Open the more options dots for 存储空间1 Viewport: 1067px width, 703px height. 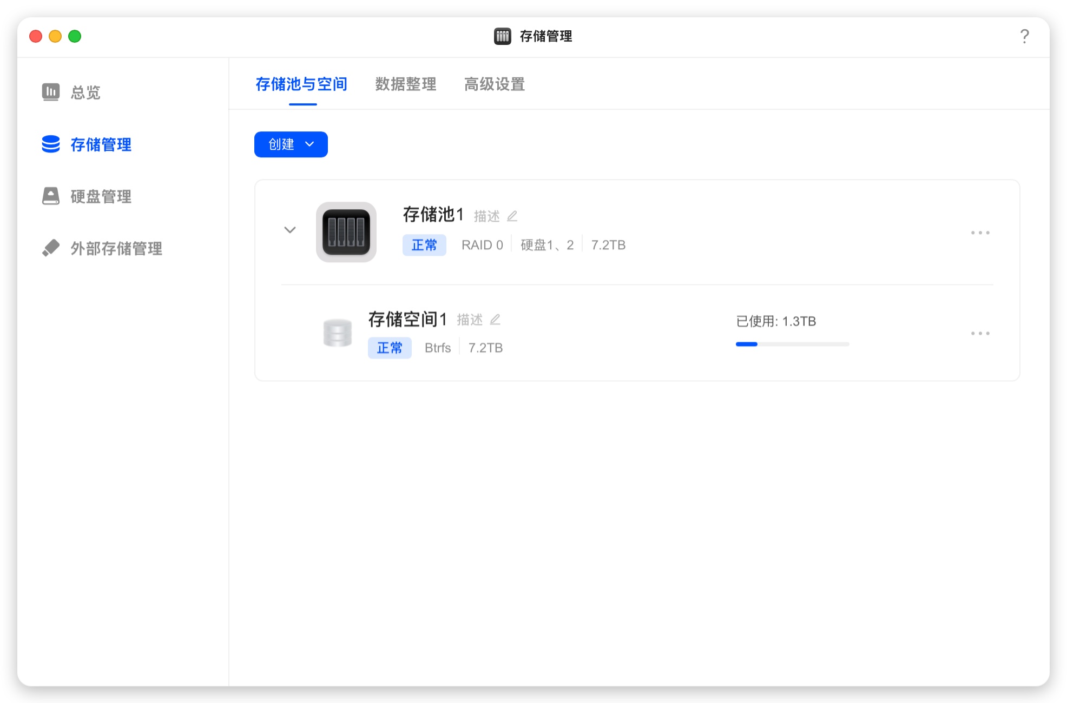point(980,333)
